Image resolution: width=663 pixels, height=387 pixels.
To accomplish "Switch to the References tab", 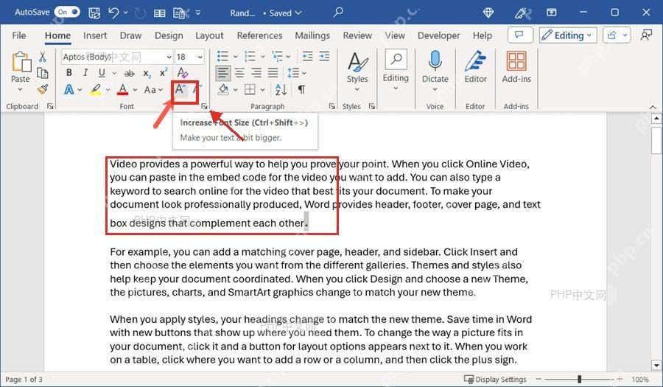I will click(259, 35).
